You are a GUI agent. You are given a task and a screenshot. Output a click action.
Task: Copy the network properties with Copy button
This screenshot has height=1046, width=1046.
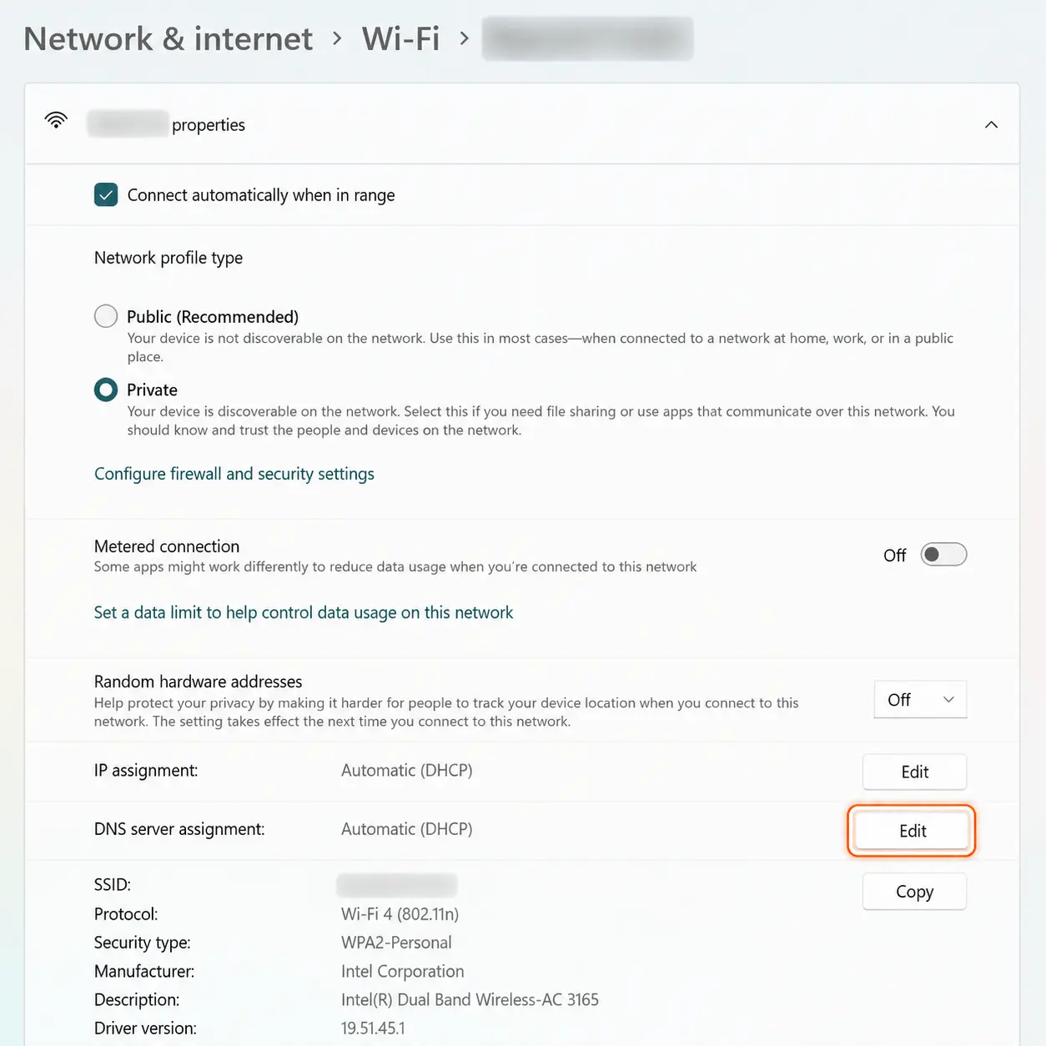(914, 892)
